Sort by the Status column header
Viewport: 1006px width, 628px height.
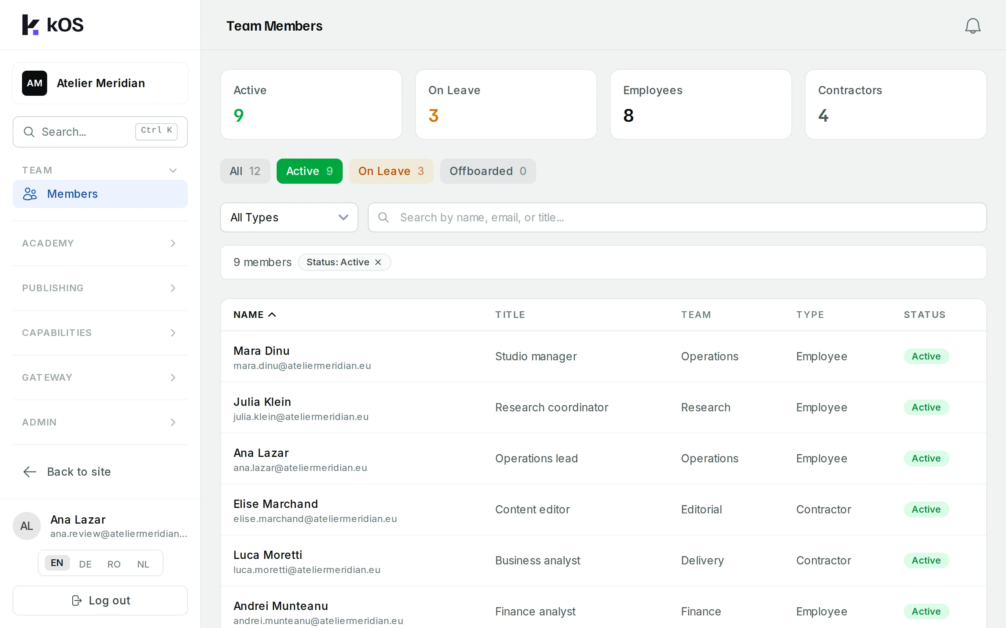pos(925,315)
